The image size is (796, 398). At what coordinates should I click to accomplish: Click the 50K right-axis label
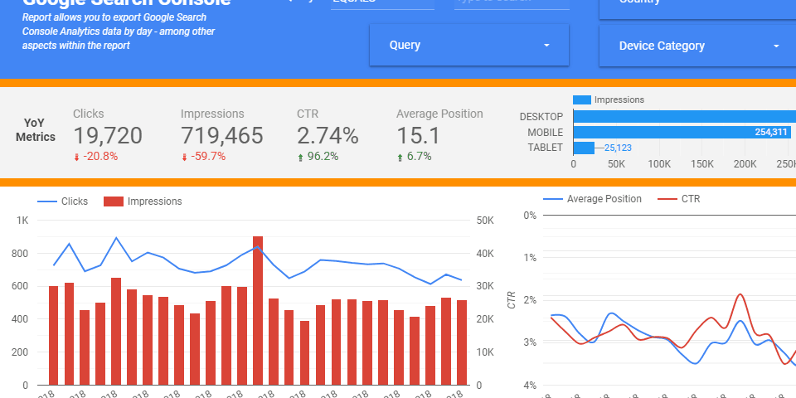pos(486,221)
